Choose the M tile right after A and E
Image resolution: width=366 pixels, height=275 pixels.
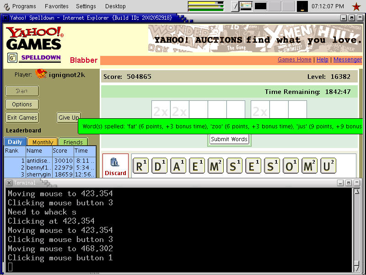point(215,166)
